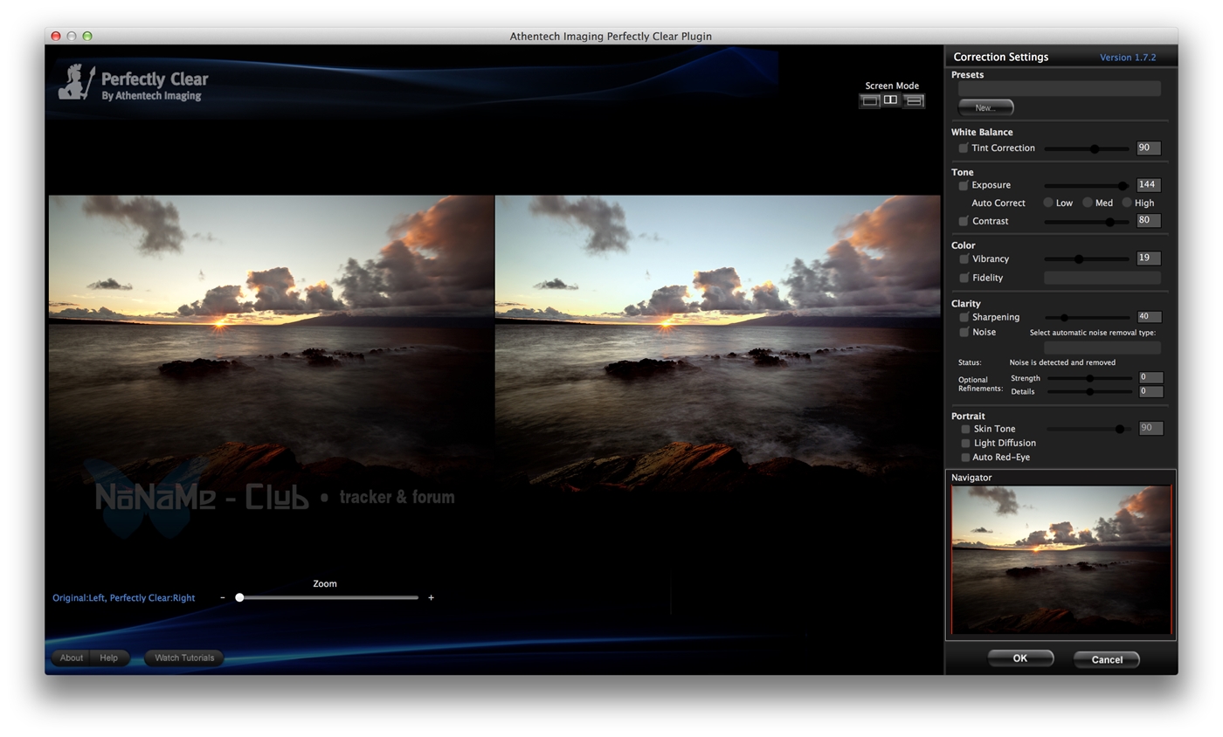Select the High auto correct radio button
Screen dimensions: 1223x737
pos(1127,203)
